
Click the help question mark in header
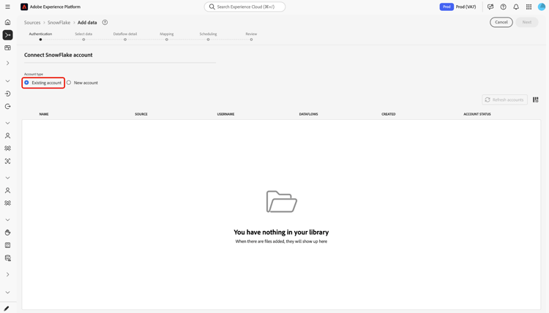pyautogui.click(x=503, y=7)
